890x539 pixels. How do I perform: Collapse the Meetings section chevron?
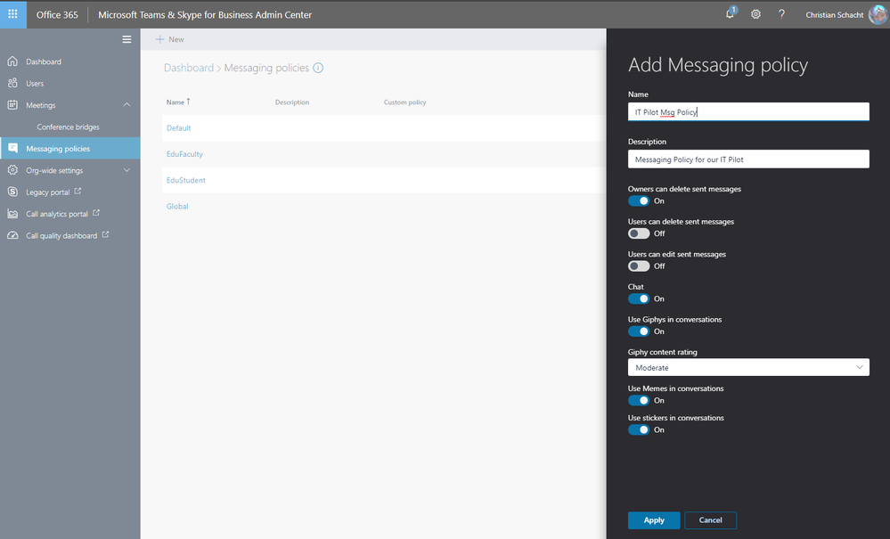point(127,105)
